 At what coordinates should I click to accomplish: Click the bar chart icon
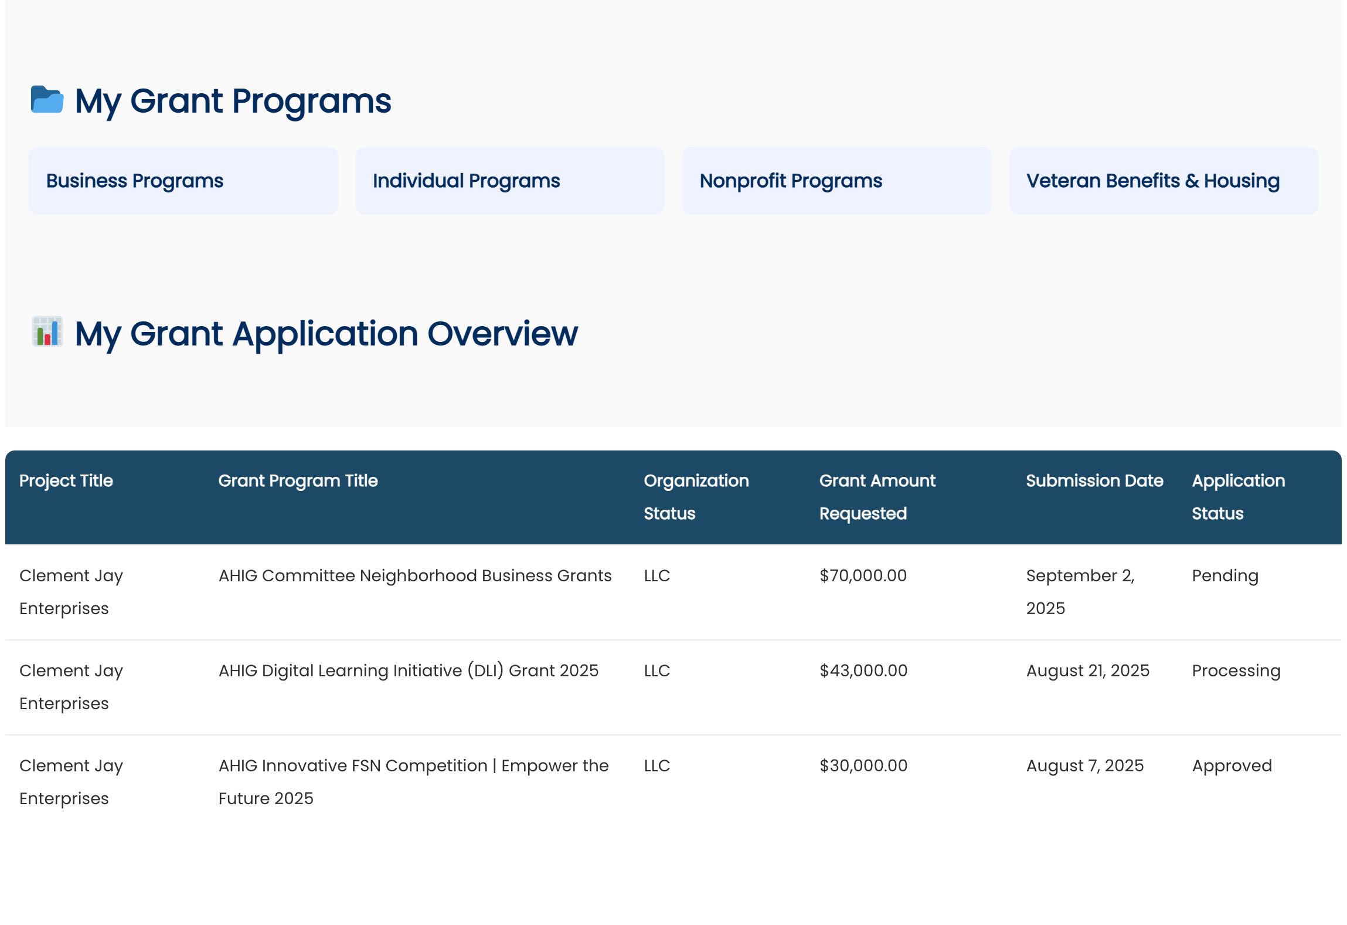(47, 332)
